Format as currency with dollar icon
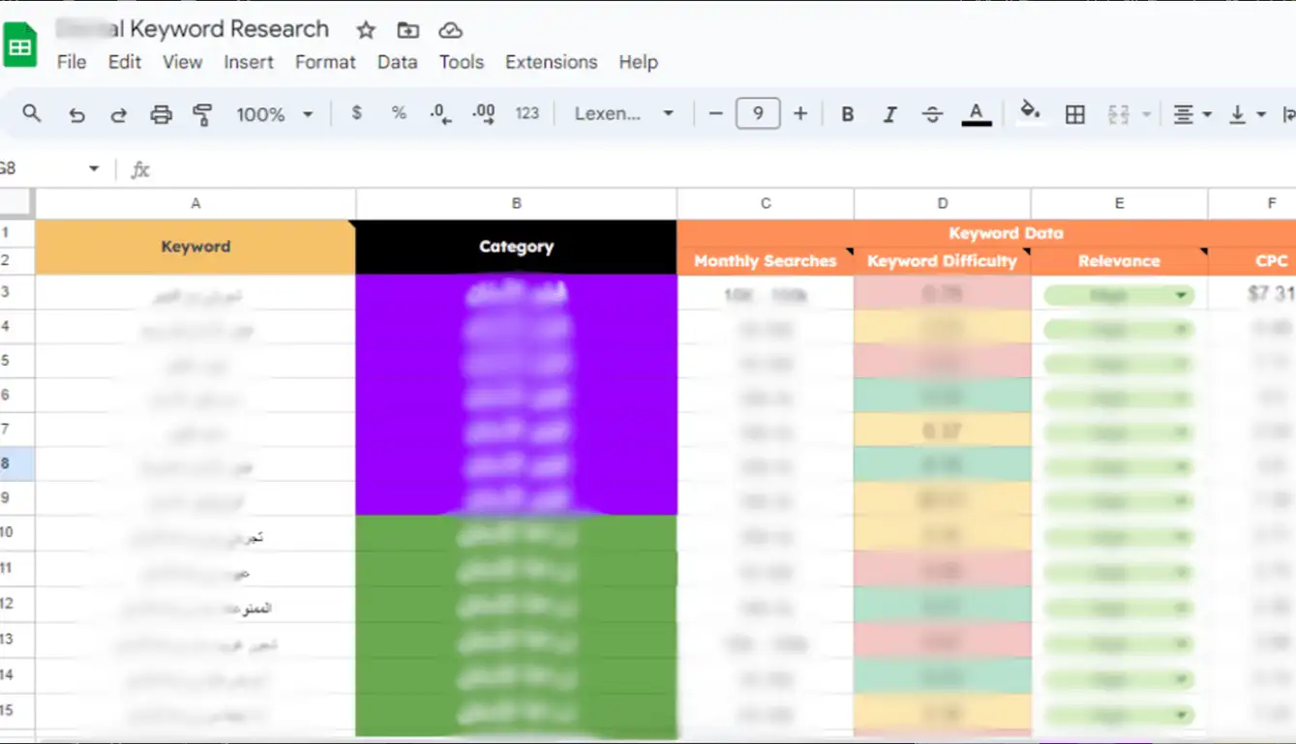This screenshot has width=1296, height=744. pyautogui.click(x=357, y=113)
